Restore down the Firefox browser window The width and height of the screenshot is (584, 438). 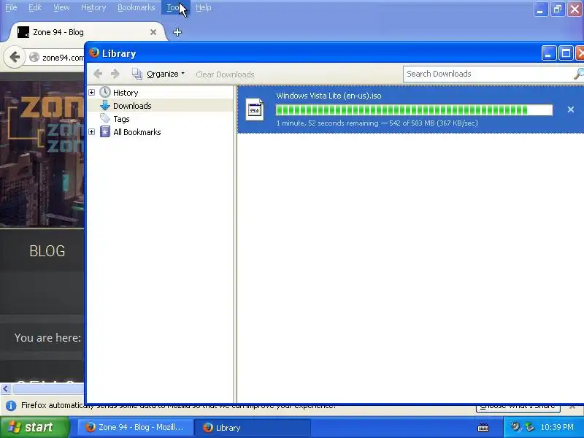[x=558, y=9]
